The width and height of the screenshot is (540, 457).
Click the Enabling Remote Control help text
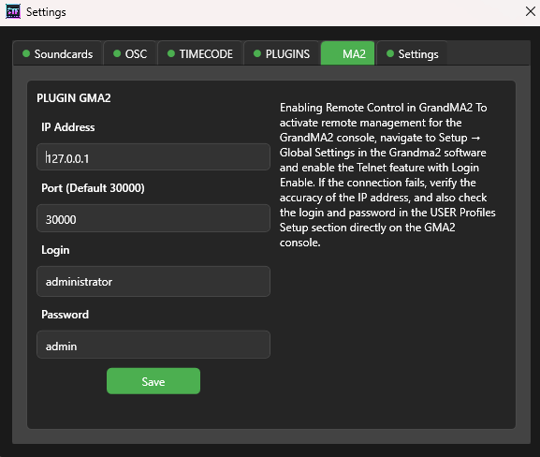click(387, 175)
